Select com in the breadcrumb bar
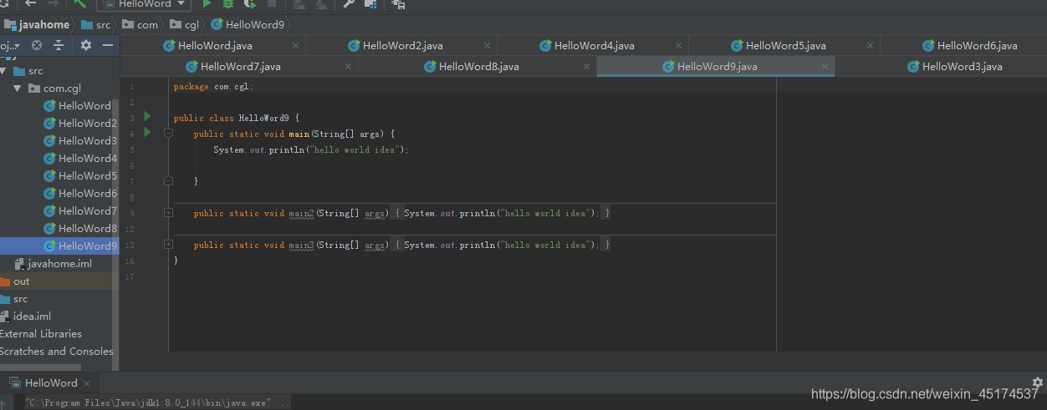This screenshot has width=1047, height=410. [x=140, y=25]
